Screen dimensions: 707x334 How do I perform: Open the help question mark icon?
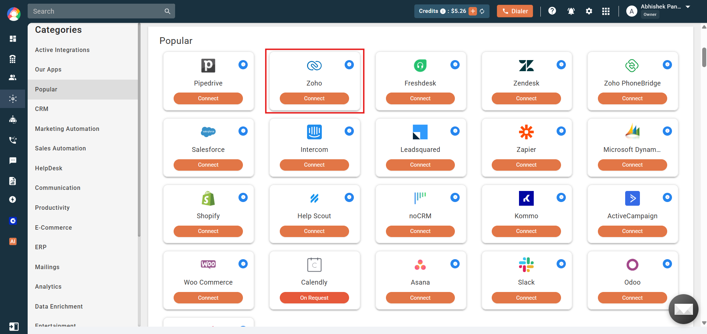[x=552, y=11]
